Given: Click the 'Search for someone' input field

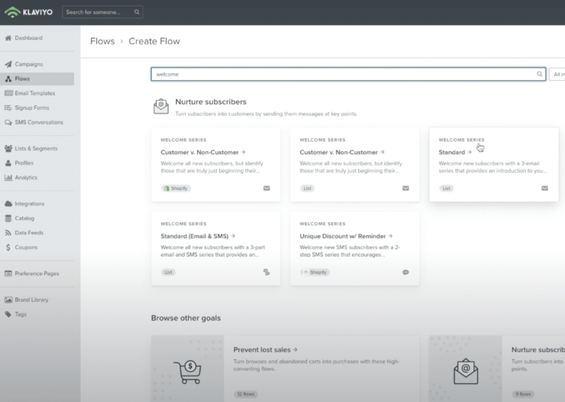Looking at the screenshot, I should (x=98, y=12).
